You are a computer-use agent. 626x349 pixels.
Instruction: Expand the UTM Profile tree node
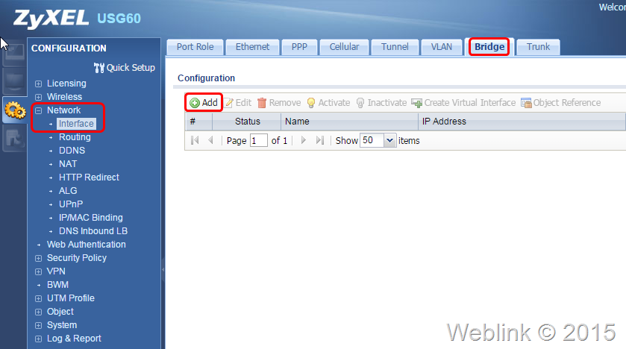pyautogui.click(x=38, y=298)
